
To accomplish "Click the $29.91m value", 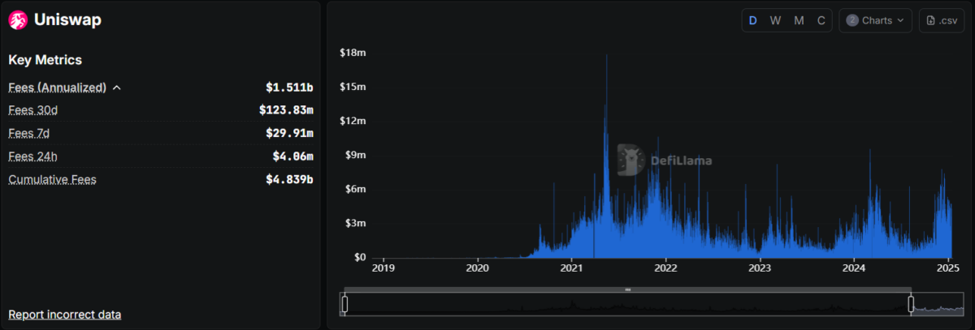I will pyautogui.click(x=289, y=133).
